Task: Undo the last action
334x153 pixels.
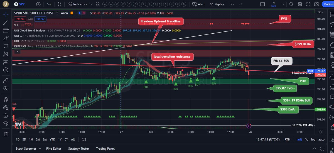Action: click(232, 4)
